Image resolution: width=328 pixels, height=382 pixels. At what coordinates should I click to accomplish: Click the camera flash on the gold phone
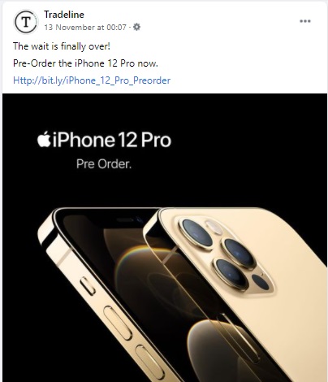[214, 227]
